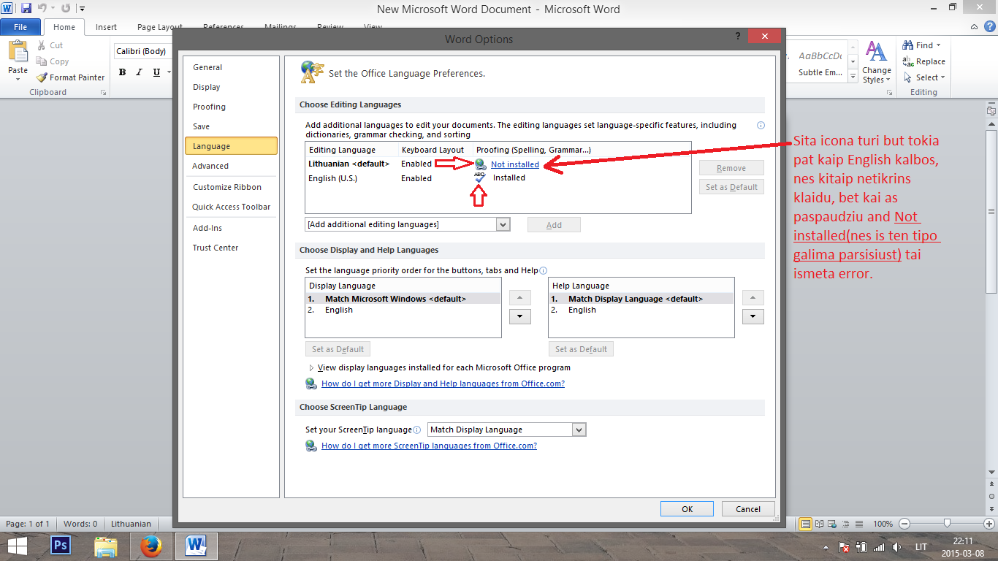The height and width of the screenshot is (561, 998).
Task: Expand View display languages installed section
Action: [x=312, y=368]
